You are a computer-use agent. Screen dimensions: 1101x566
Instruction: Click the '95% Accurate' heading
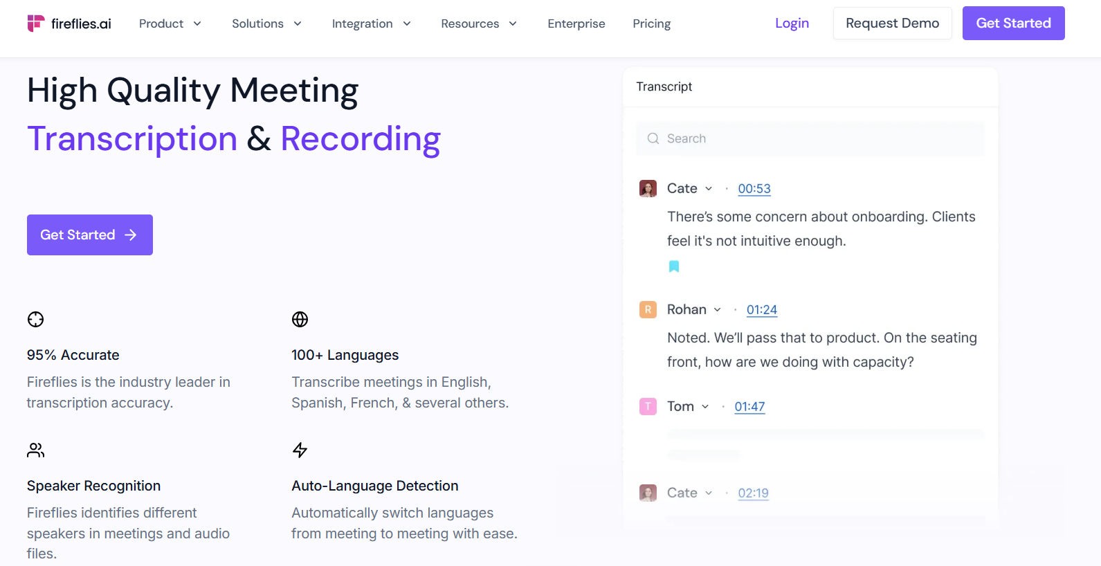point(73,355)
